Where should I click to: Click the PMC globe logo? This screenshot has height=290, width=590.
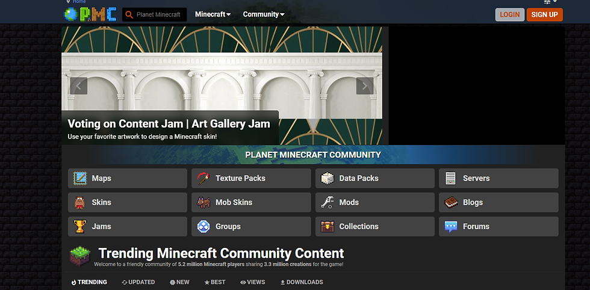point(90,14)
